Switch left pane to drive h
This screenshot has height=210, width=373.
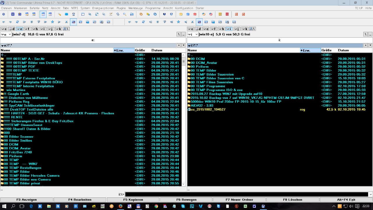[x=35, y=29]
